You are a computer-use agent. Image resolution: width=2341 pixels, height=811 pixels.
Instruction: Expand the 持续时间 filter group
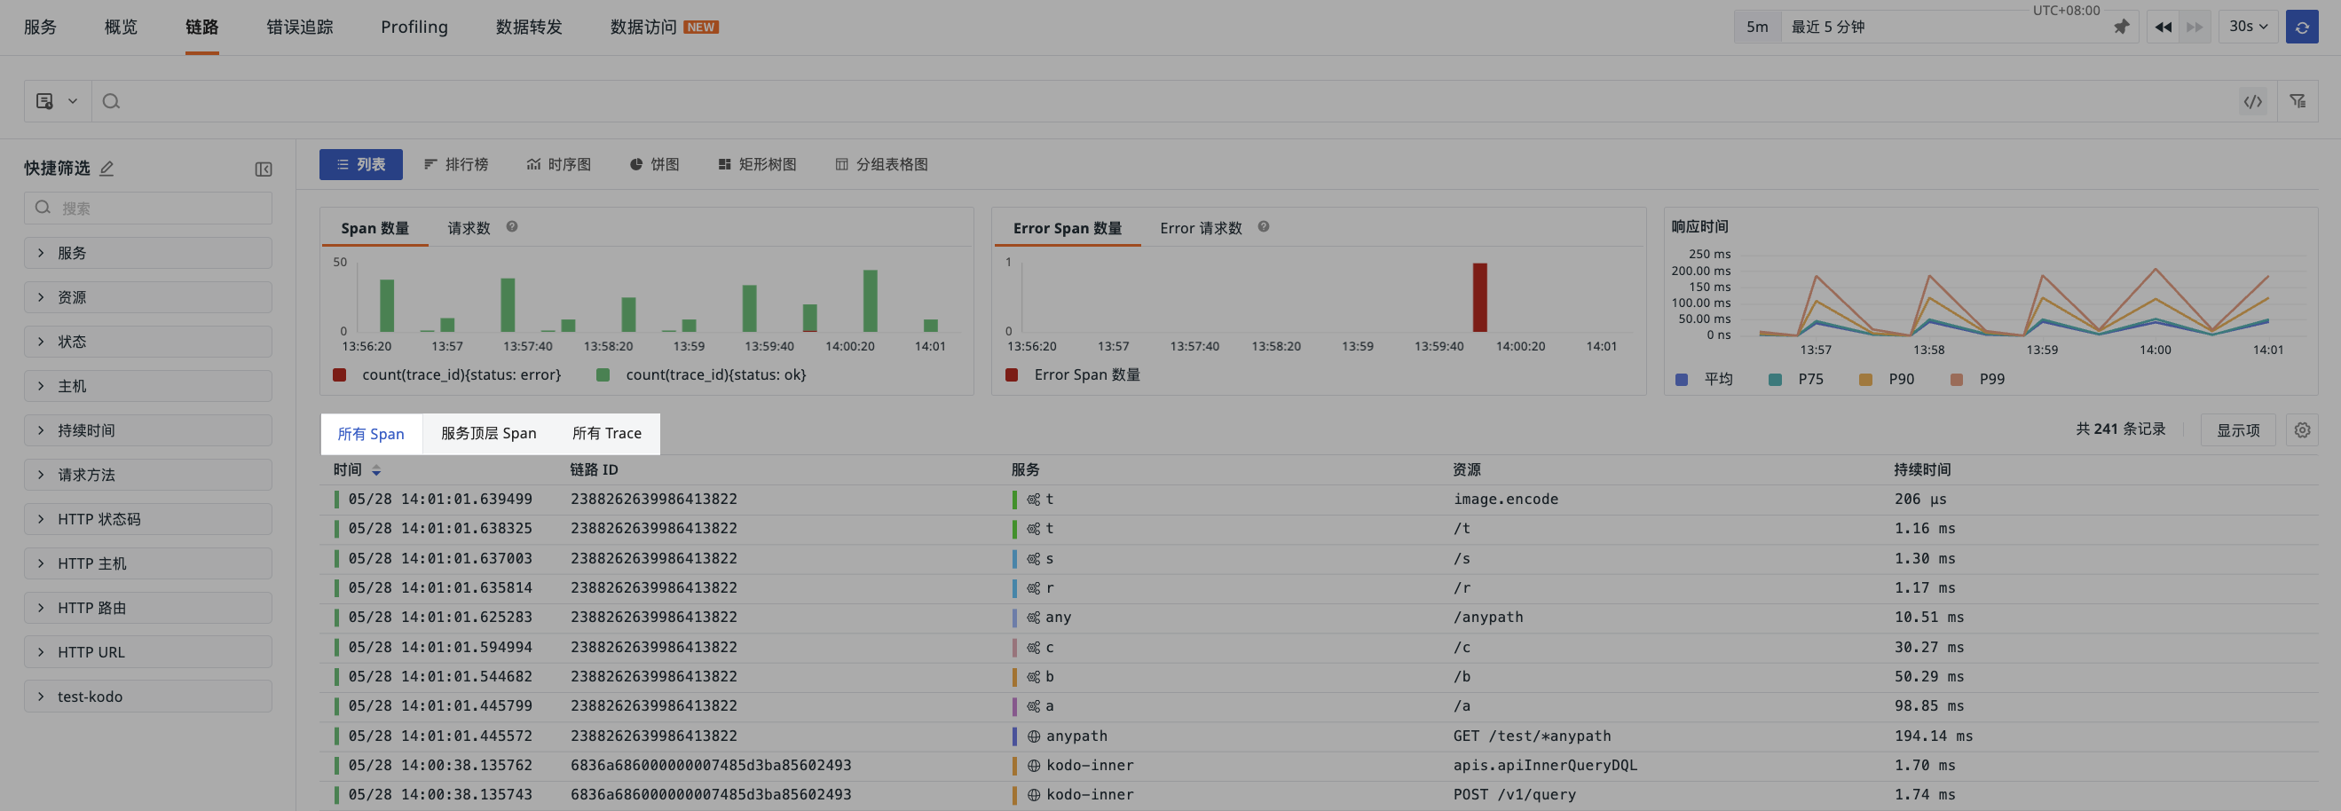click(x=148, y=430)
